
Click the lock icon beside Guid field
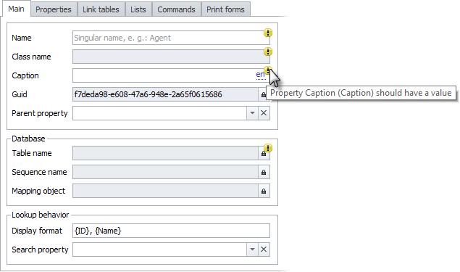click(263, 94)
